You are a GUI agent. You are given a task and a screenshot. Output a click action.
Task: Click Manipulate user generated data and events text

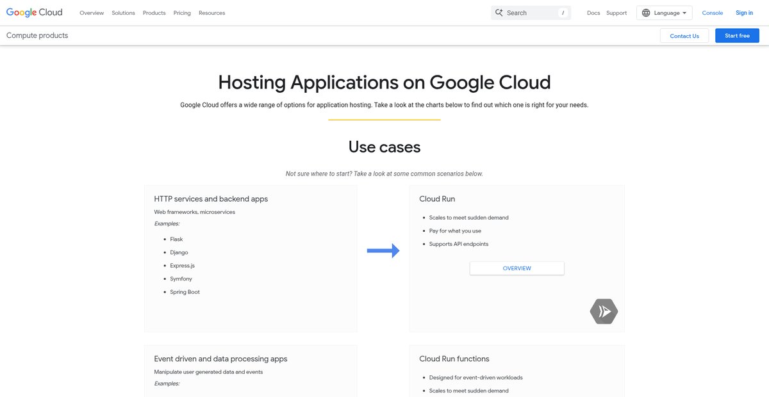pyautogui.click(x=208, y=372)
